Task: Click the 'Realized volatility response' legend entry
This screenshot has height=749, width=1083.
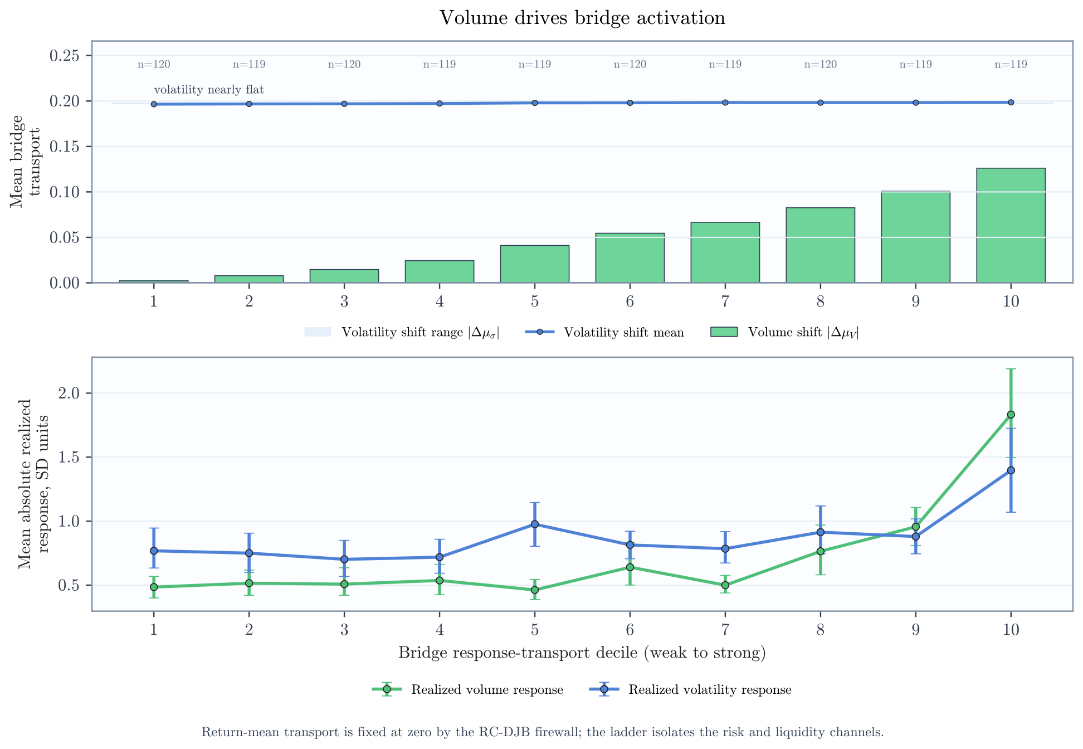Action: (x=691, y=689)
